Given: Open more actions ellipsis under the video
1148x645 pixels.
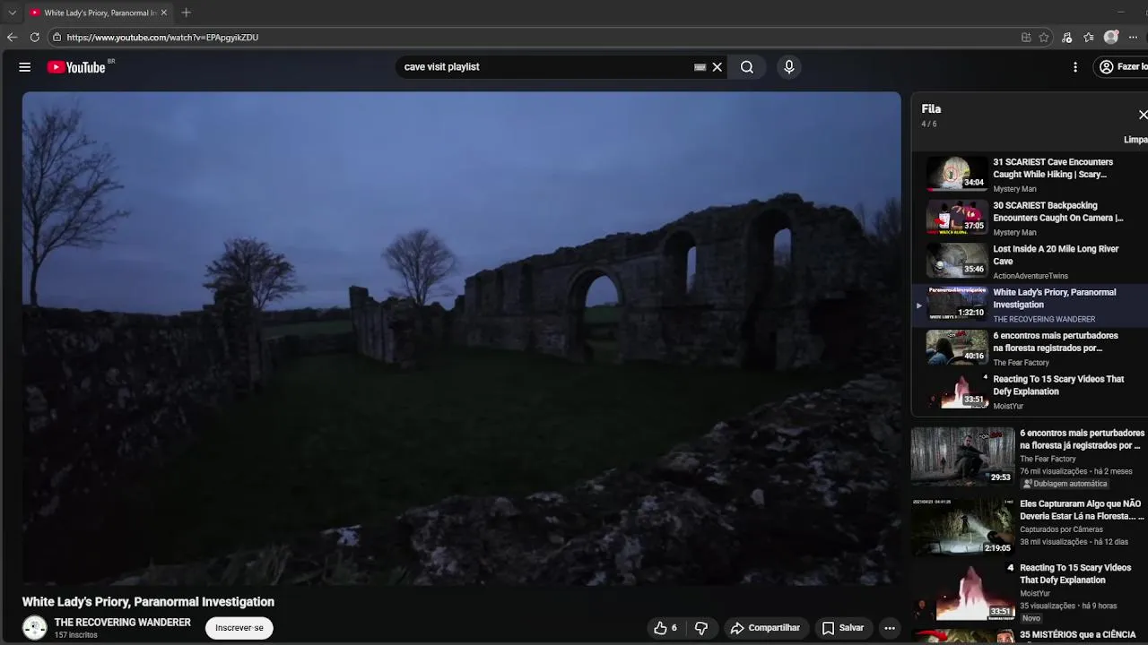Looking at the screenshot, I should tap(890, 628).
